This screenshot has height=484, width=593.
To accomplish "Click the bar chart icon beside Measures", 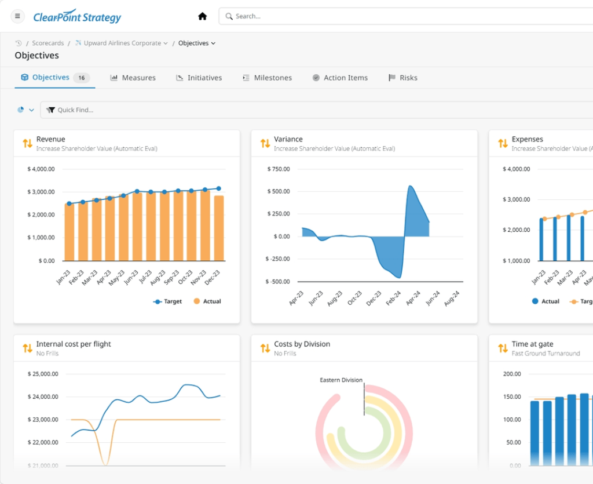I will coord(114,78).
